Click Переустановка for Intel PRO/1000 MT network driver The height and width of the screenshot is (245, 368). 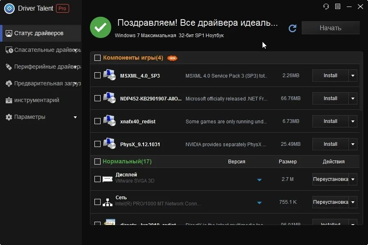point(332,202)
